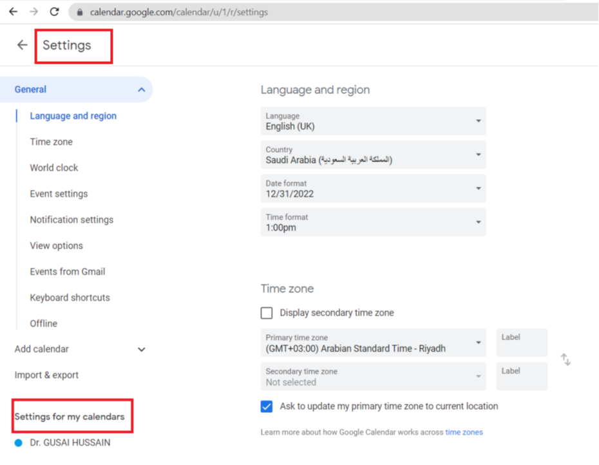This screenshot has width=599, height=465.
Task: Open the Date format dropdown
Action: click(x=373, y=189)
